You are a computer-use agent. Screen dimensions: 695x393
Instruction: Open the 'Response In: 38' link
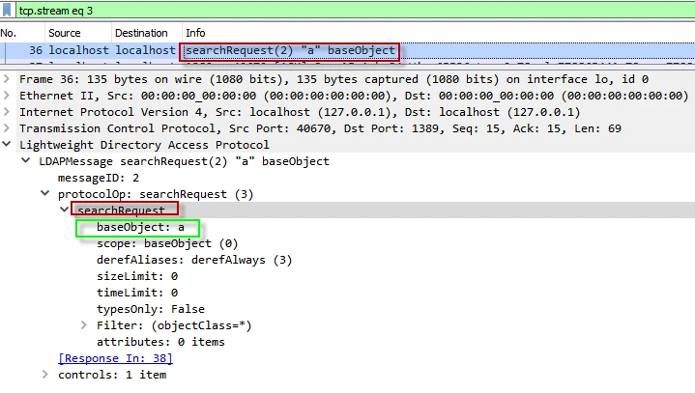point(107,358)
